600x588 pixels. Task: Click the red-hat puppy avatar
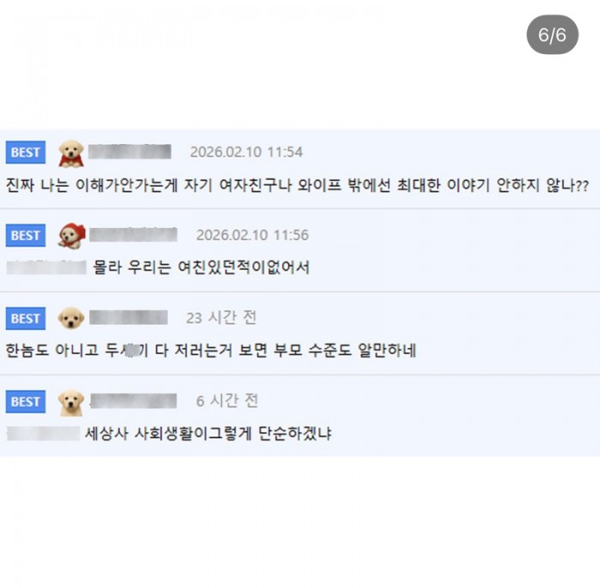(71, 236)
